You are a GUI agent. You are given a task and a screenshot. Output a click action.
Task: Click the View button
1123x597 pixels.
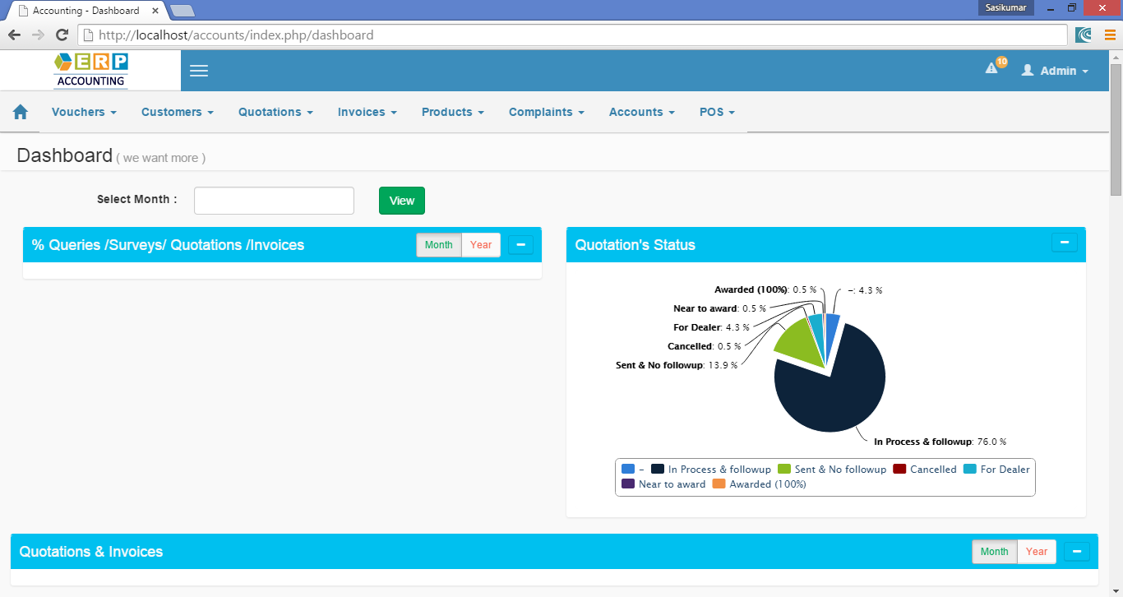pyautogui.click(x=401, y=200)
